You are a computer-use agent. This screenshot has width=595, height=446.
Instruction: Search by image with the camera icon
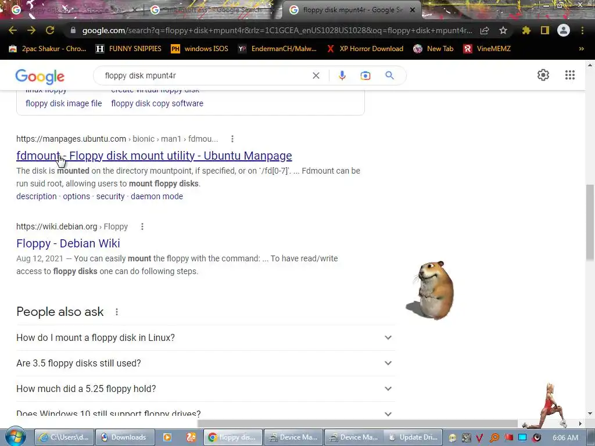tap(365, 75)
